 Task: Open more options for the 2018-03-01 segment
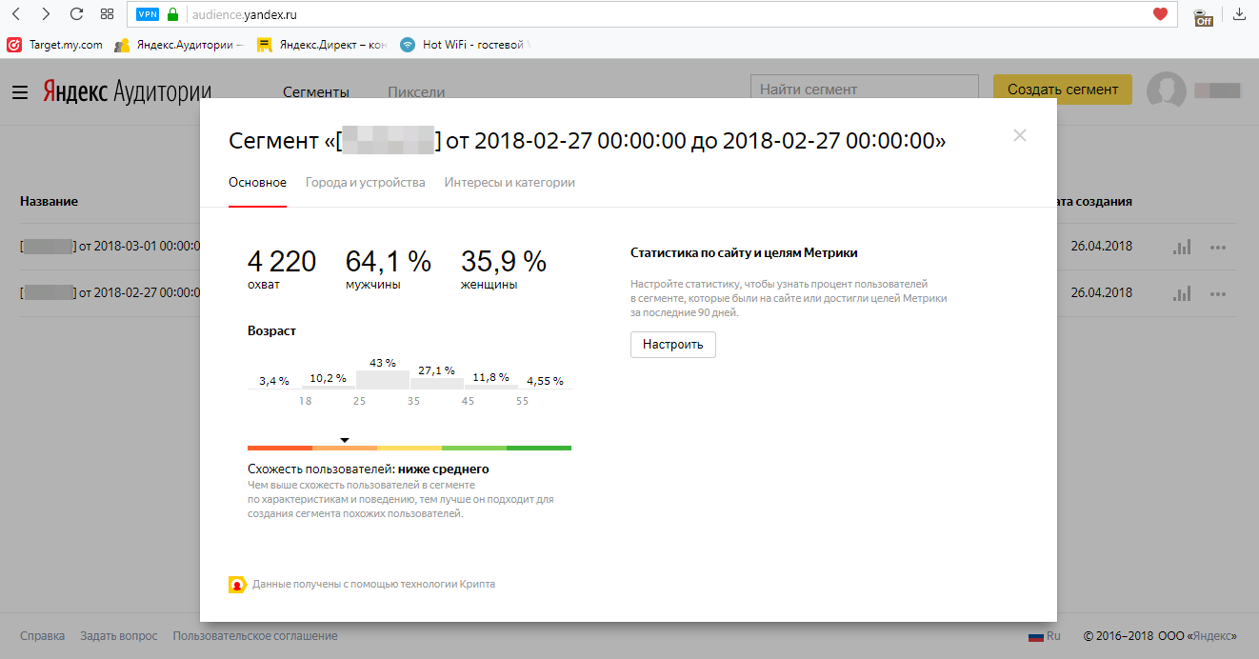(1217, 248)
